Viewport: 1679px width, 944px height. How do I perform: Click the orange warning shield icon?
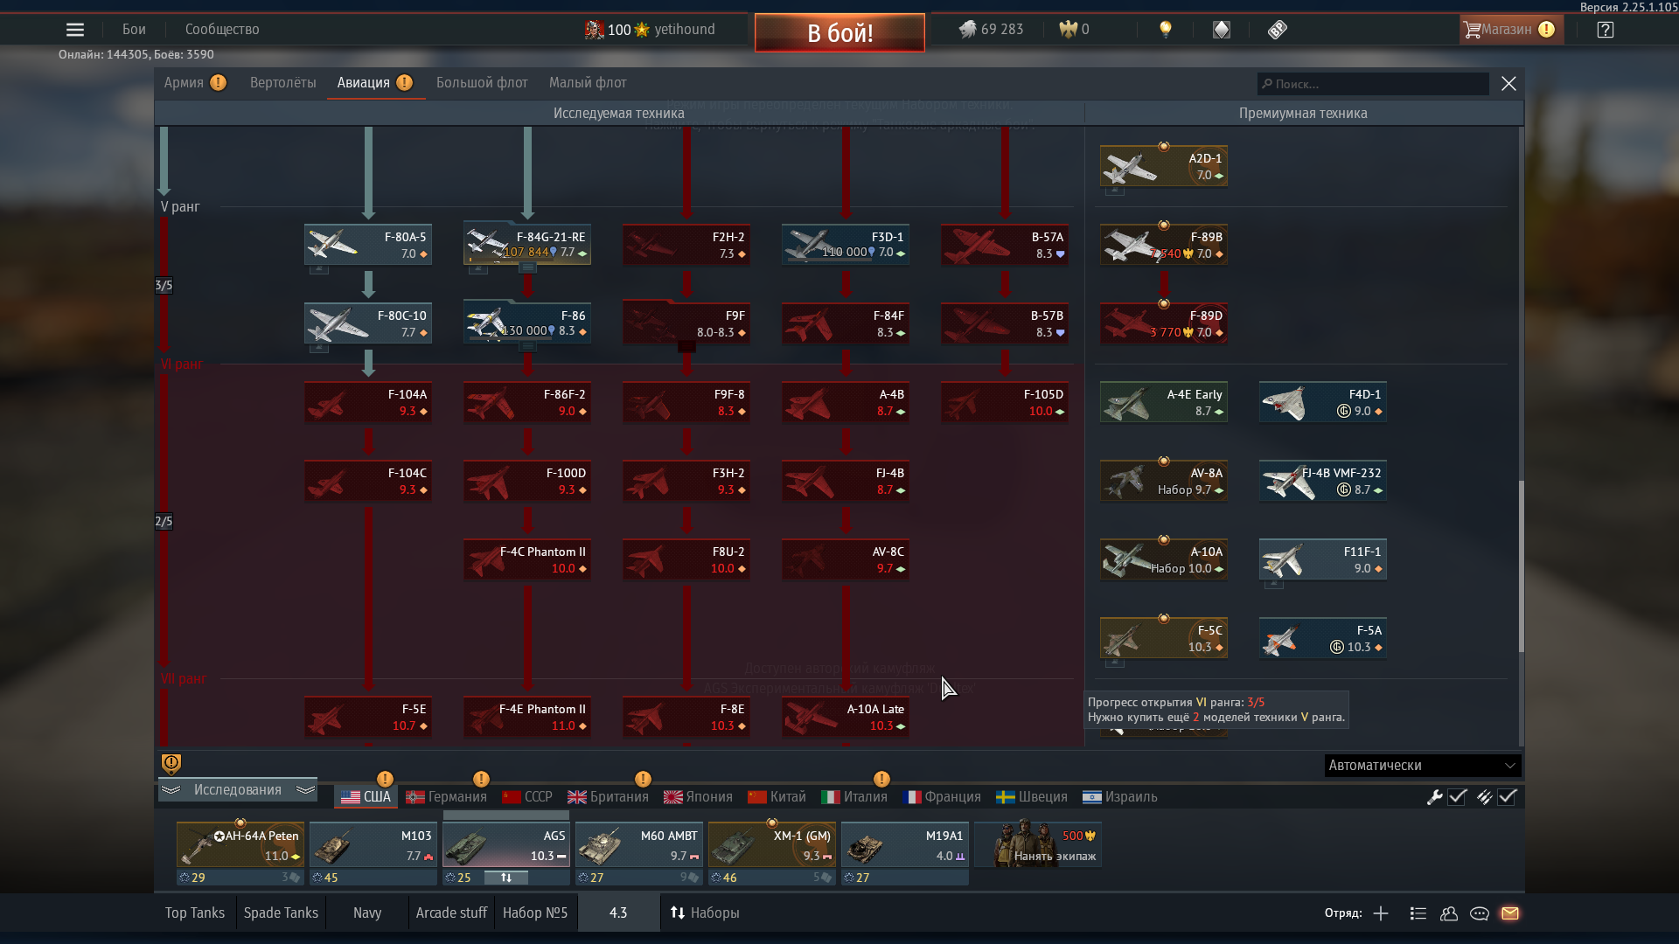(x=171, y=764)
